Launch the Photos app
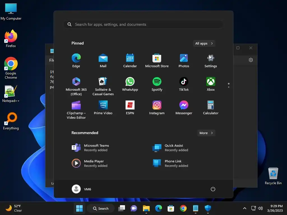The height and width of the screenshot is (215, 287). pos(184,61)
